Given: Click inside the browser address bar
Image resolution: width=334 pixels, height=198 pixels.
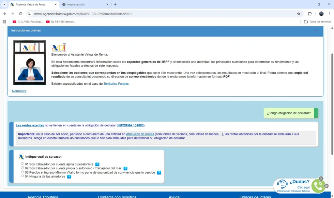Looking at the screenshot, I should tap(130, 14).
